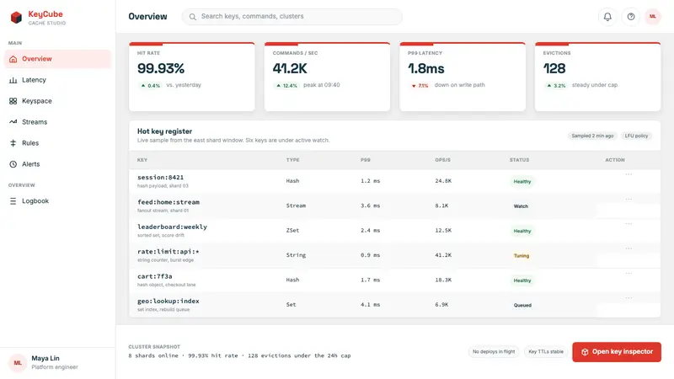This screenshot has width=674, height=379.
Task: Open the Commands / Sec card
Action: point(327,77)
